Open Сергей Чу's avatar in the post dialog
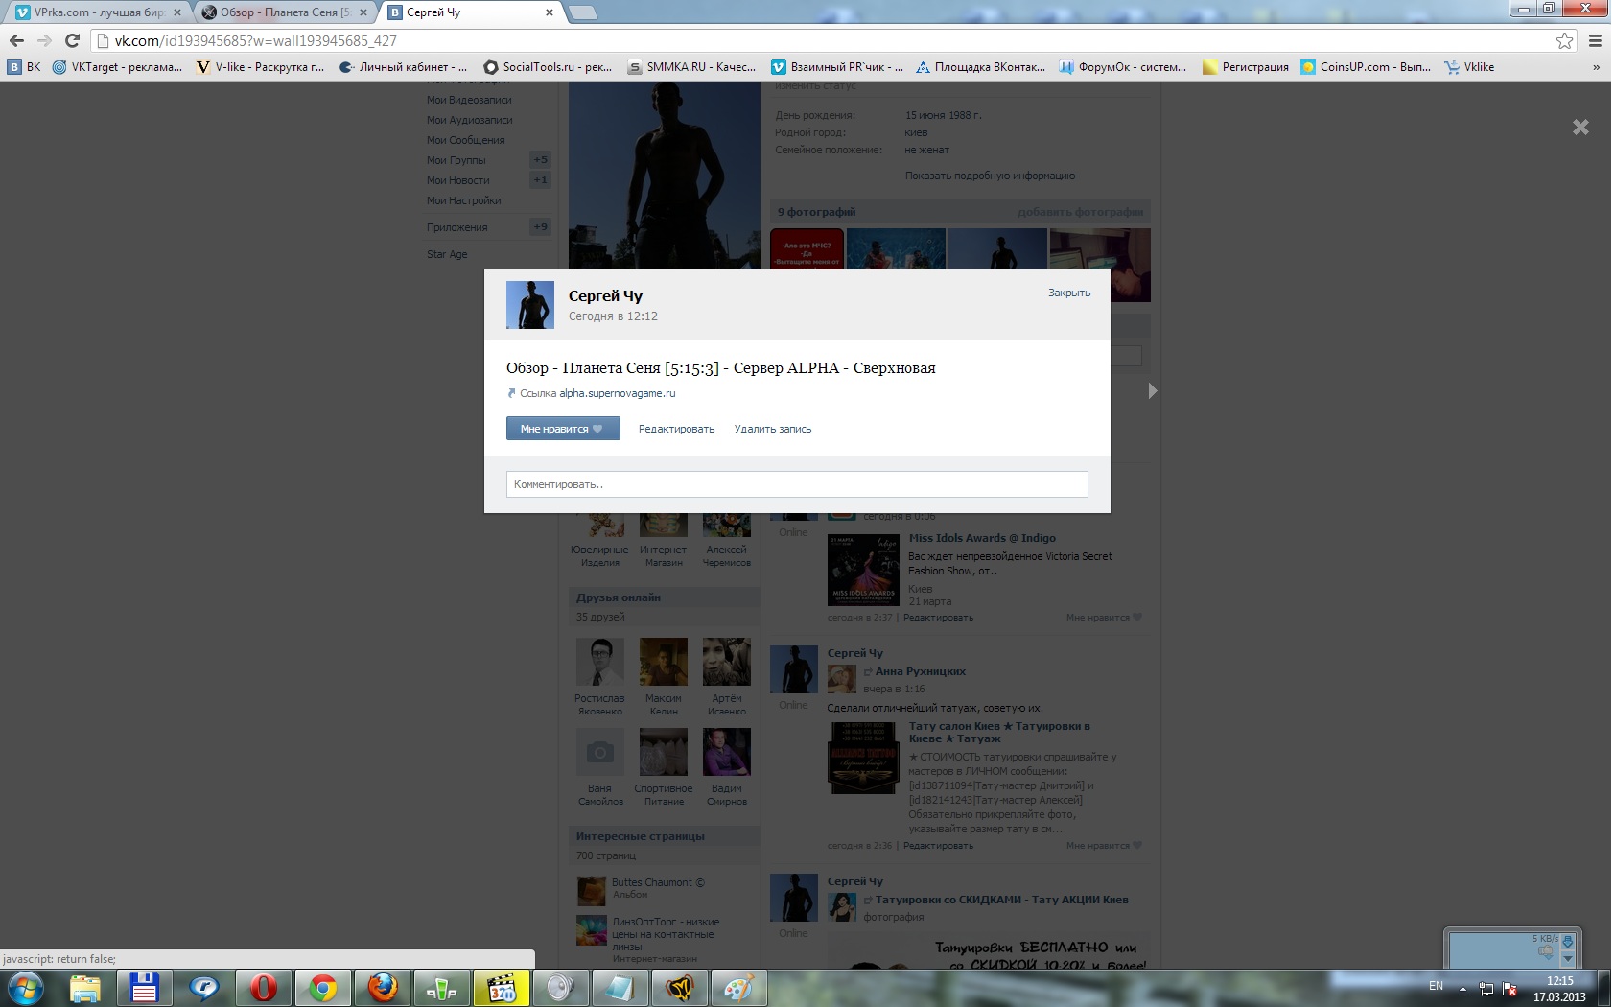This screenshot has width=1615, height=1007. click(x=530, y=305)
